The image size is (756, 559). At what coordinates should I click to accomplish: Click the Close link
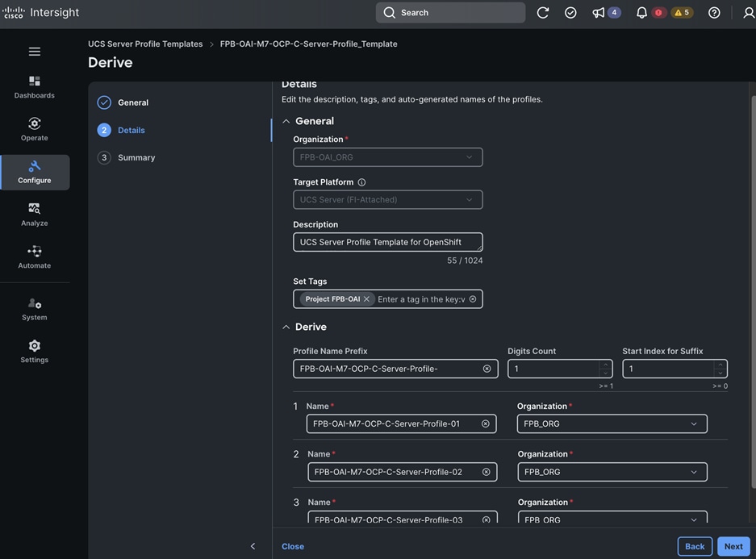[x=293, y=546]
